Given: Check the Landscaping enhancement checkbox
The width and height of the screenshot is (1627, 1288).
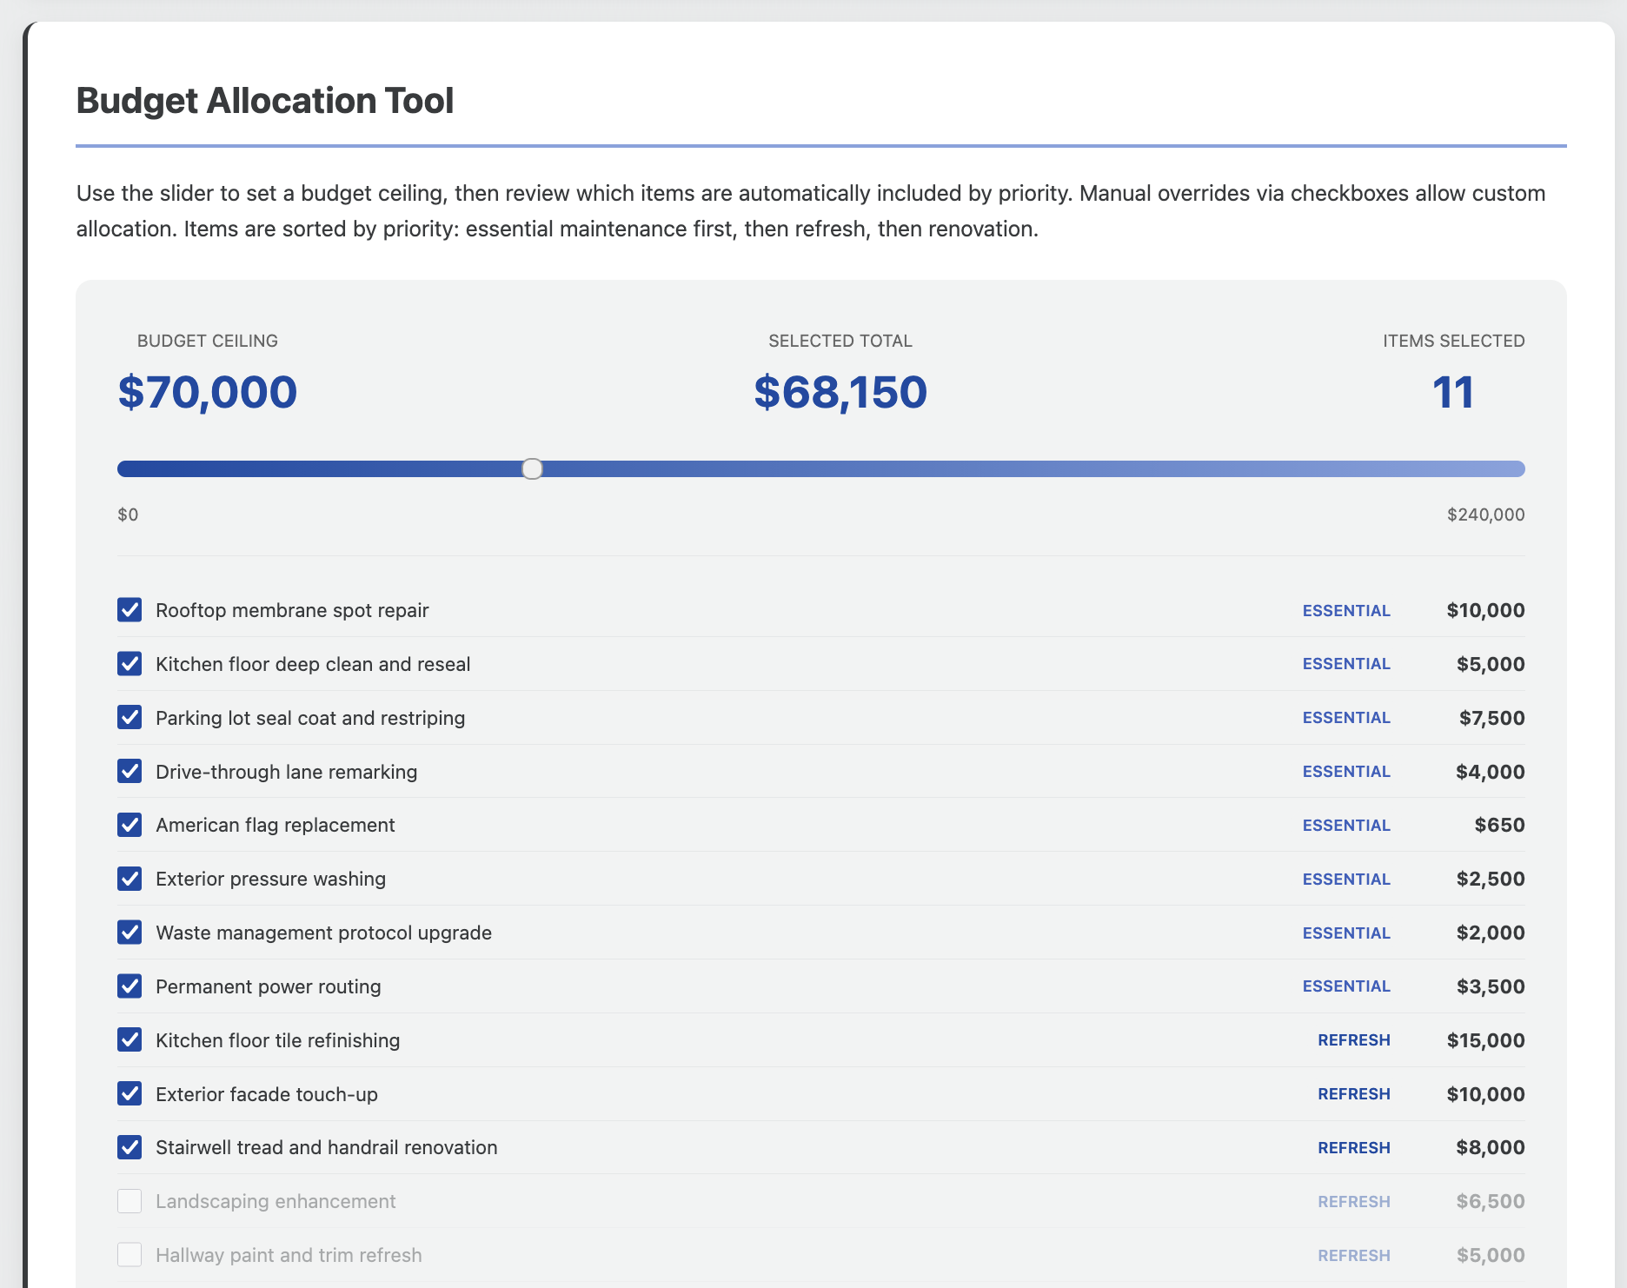Looking at the screenshot, I should pyautogui.click(x=129, y=1201).
